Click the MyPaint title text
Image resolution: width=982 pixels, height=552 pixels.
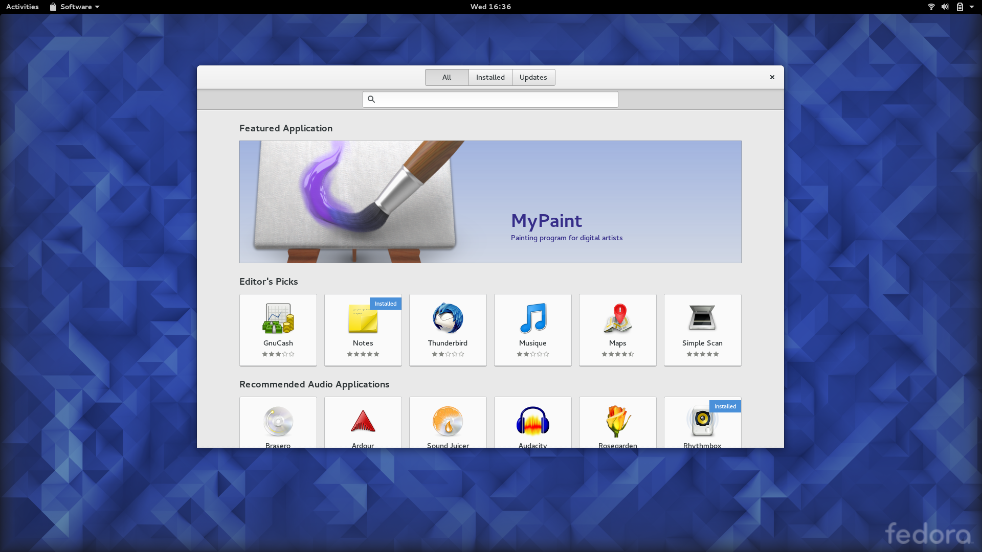546,221
